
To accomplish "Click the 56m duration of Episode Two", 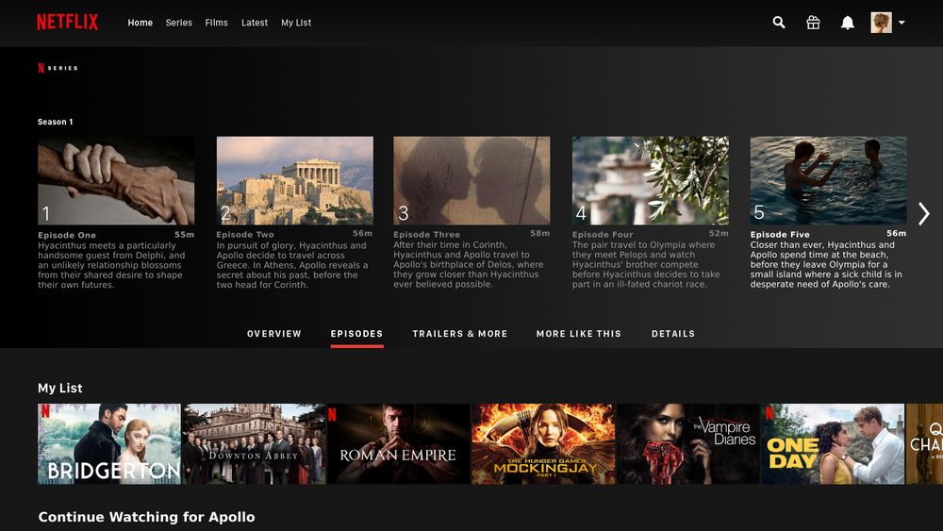I will [362, 233].
